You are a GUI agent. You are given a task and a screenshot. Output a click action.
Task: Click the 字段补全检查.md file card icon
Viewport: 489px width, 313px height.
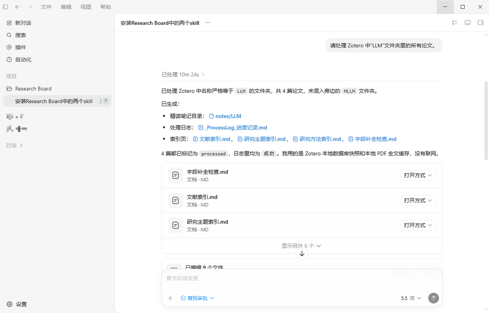point(176,175)
